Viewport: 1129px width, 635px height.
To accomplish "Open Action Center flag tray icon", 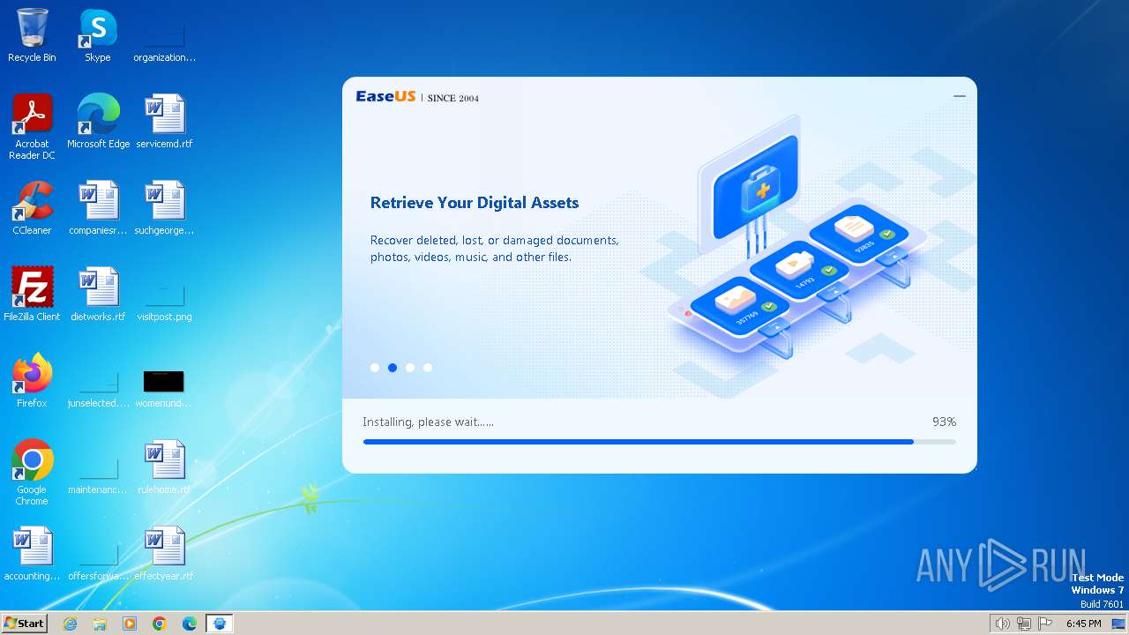I will [x=1045, y=624].
